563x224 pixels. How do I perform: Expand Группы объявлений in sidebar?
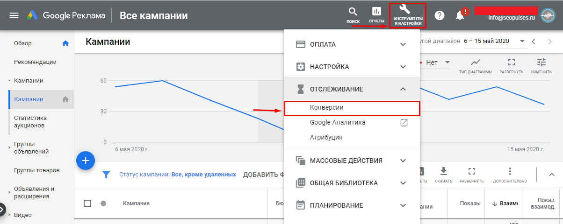9,147
